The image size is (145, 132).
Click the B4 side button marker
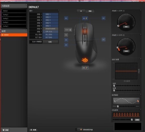pos(66,45)
